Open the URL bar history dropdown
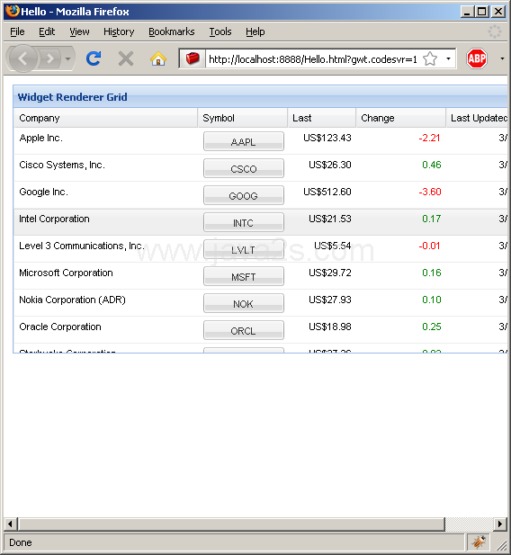 pyautogui.click(x=448, y=58)
